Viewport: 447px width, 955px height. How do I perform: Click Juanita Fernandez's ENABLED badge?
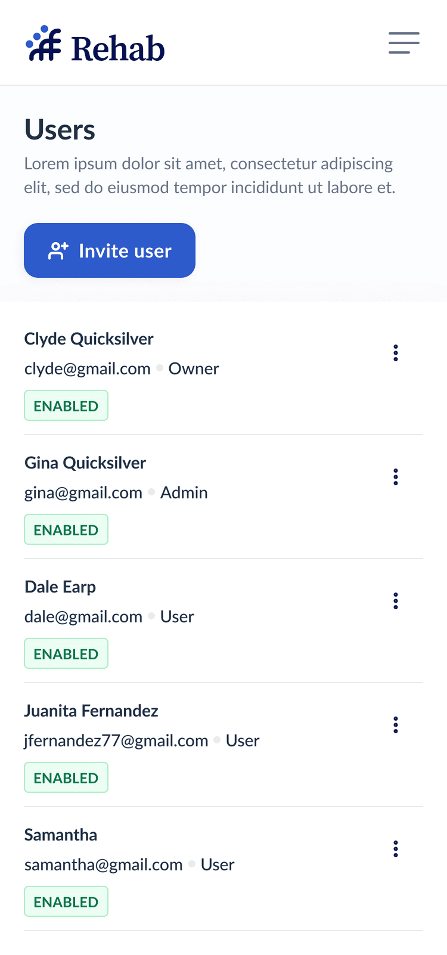pyautogui.click(x=66, y=778)
